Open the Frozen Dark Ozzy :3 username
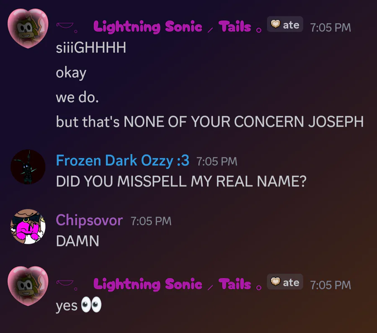The image size is (377, 333). click(x=123, y=160)
